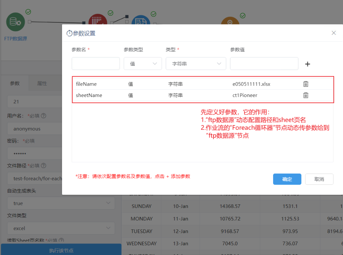Select the sheetName parameter name
This screenshot has width=343, height=255.
click(x=89, y=96)
